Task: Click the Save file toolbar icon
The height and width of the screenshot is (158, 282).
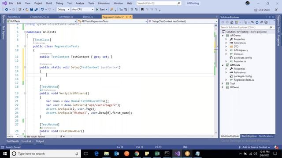Action: [31, 10]
